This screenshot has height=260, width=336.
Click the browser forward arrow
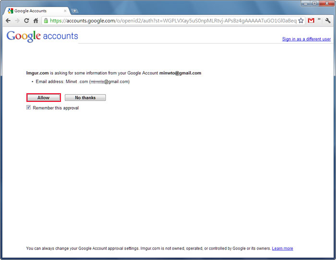(x=17, y=21)
